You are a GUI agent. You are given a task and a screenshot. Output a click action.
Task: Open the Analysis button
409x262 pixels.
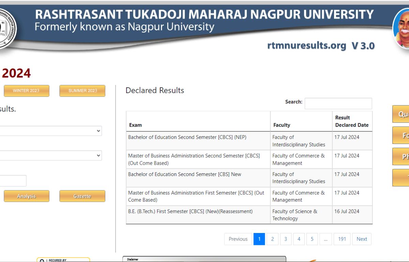click(x=27, y=196)
